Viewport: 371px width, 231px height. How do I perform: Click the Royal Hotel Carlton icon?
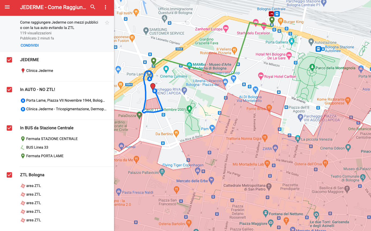(260, 75)
